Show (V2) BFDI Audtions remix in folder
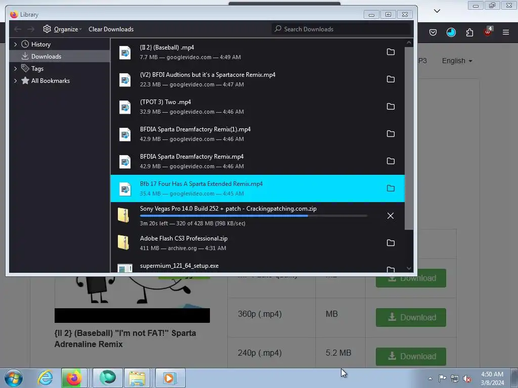The width and height of the screenshot is (518, 388). pyautogui.click(x=391, y=79)
